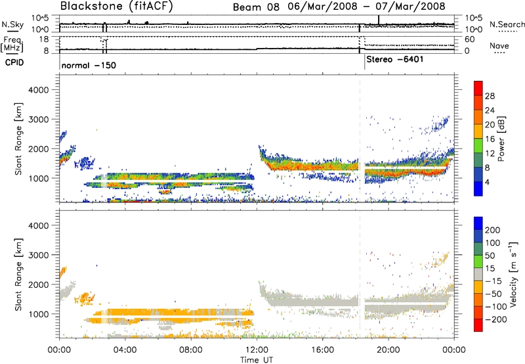Click the dashed CPID-change line in the power panel

pos(360,139)
